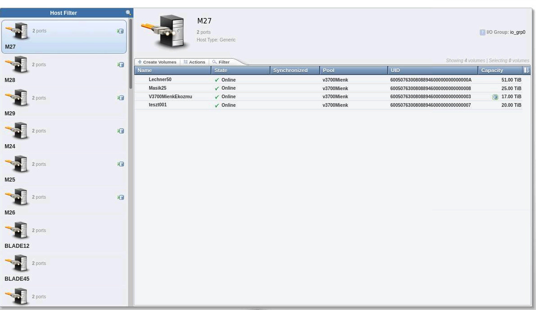Screen dimensions: 536x310
Task: Click the mapped volume icon for host M28
Action: click(x=120, y=65)
